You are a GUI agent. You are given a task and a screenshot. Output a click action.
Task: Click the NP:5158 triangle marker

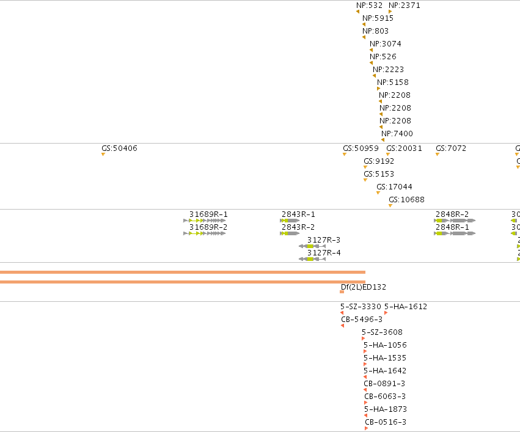pyautogui.click(x=378, y=89)
